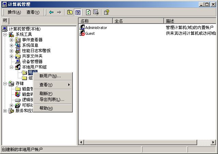Click the 系统工具 icon in tree
Image resolution: width=218 pixels, height=154 pixels.
pyautogui.click(x=11, y=34)
